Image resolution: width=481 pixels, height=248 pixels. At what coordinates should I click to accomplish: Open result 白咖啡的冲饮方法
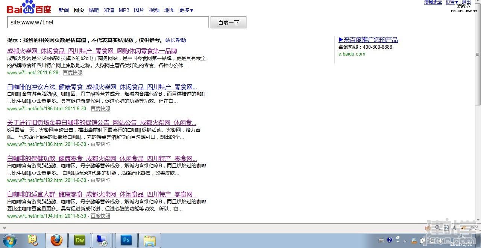(x=102, y=87)
